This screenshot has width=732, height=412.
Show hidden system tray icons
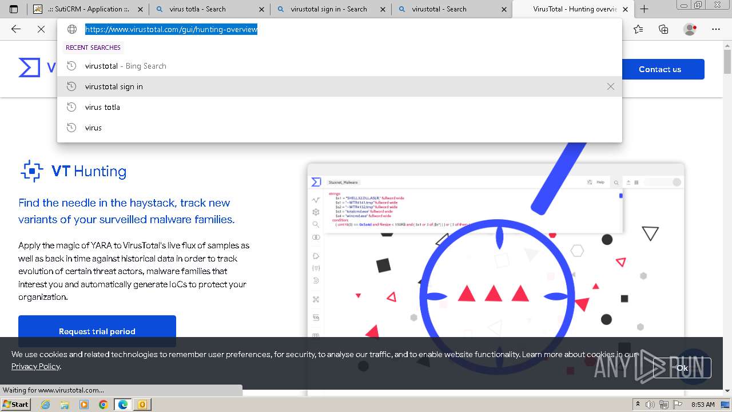tap(638, 405)
